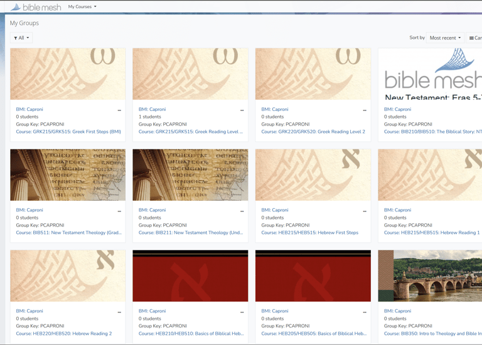Click the '1 students' text on Greek Reading card

pos(150,117)
